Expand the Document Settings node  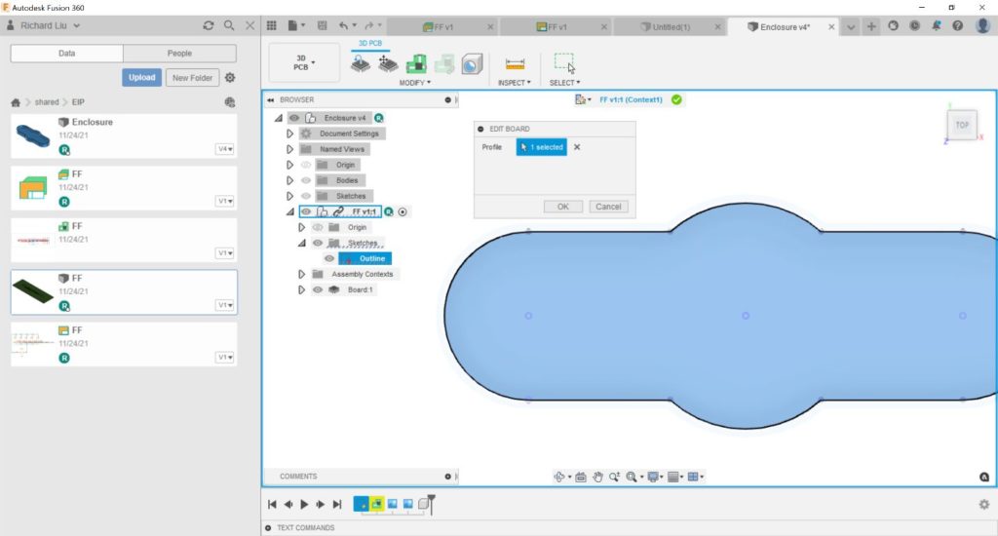289,134
